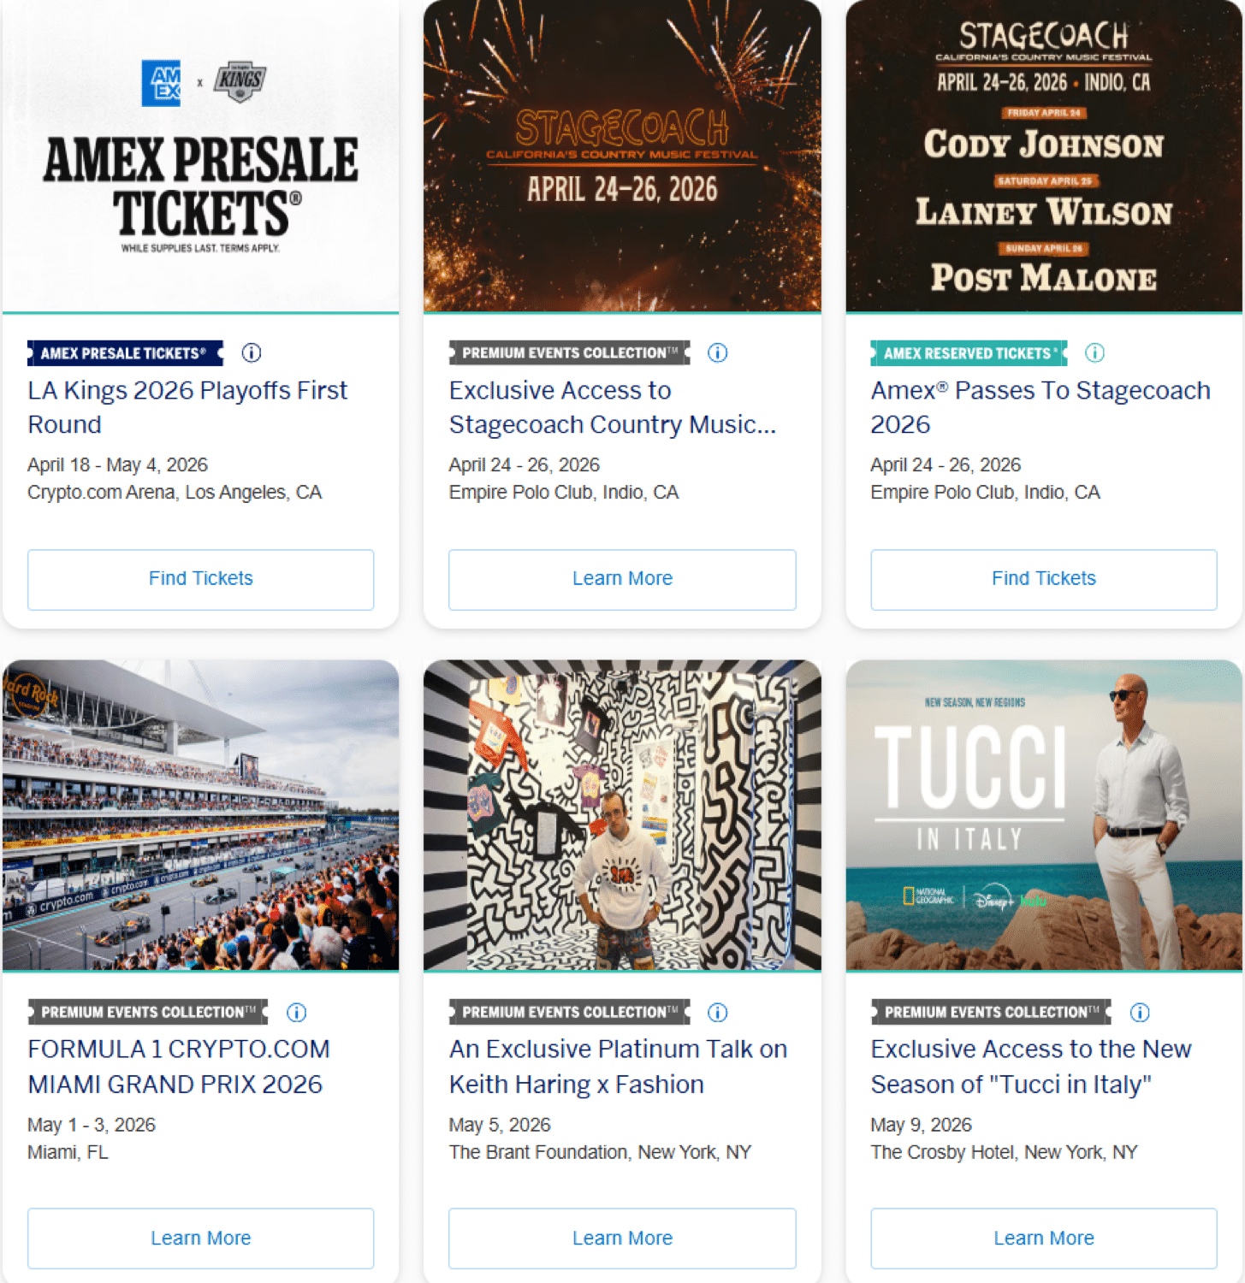Open info icon on Exclusive Stagecoach access card
The height and width of the screenshot is (1283, 1245).
[x=717, y=352]
